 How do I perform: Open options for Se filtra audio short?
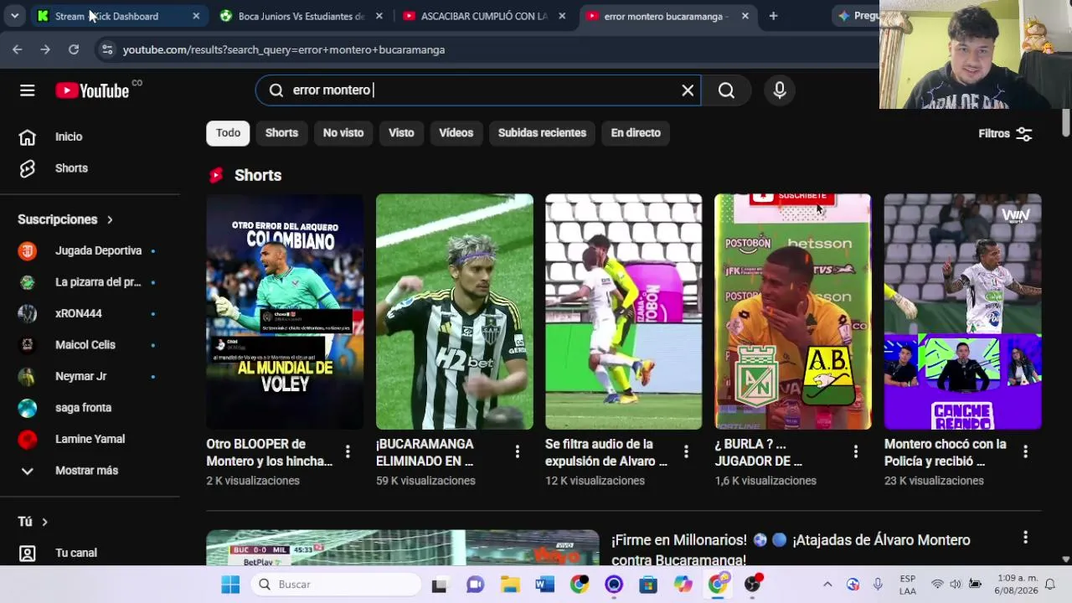(686, 452)
